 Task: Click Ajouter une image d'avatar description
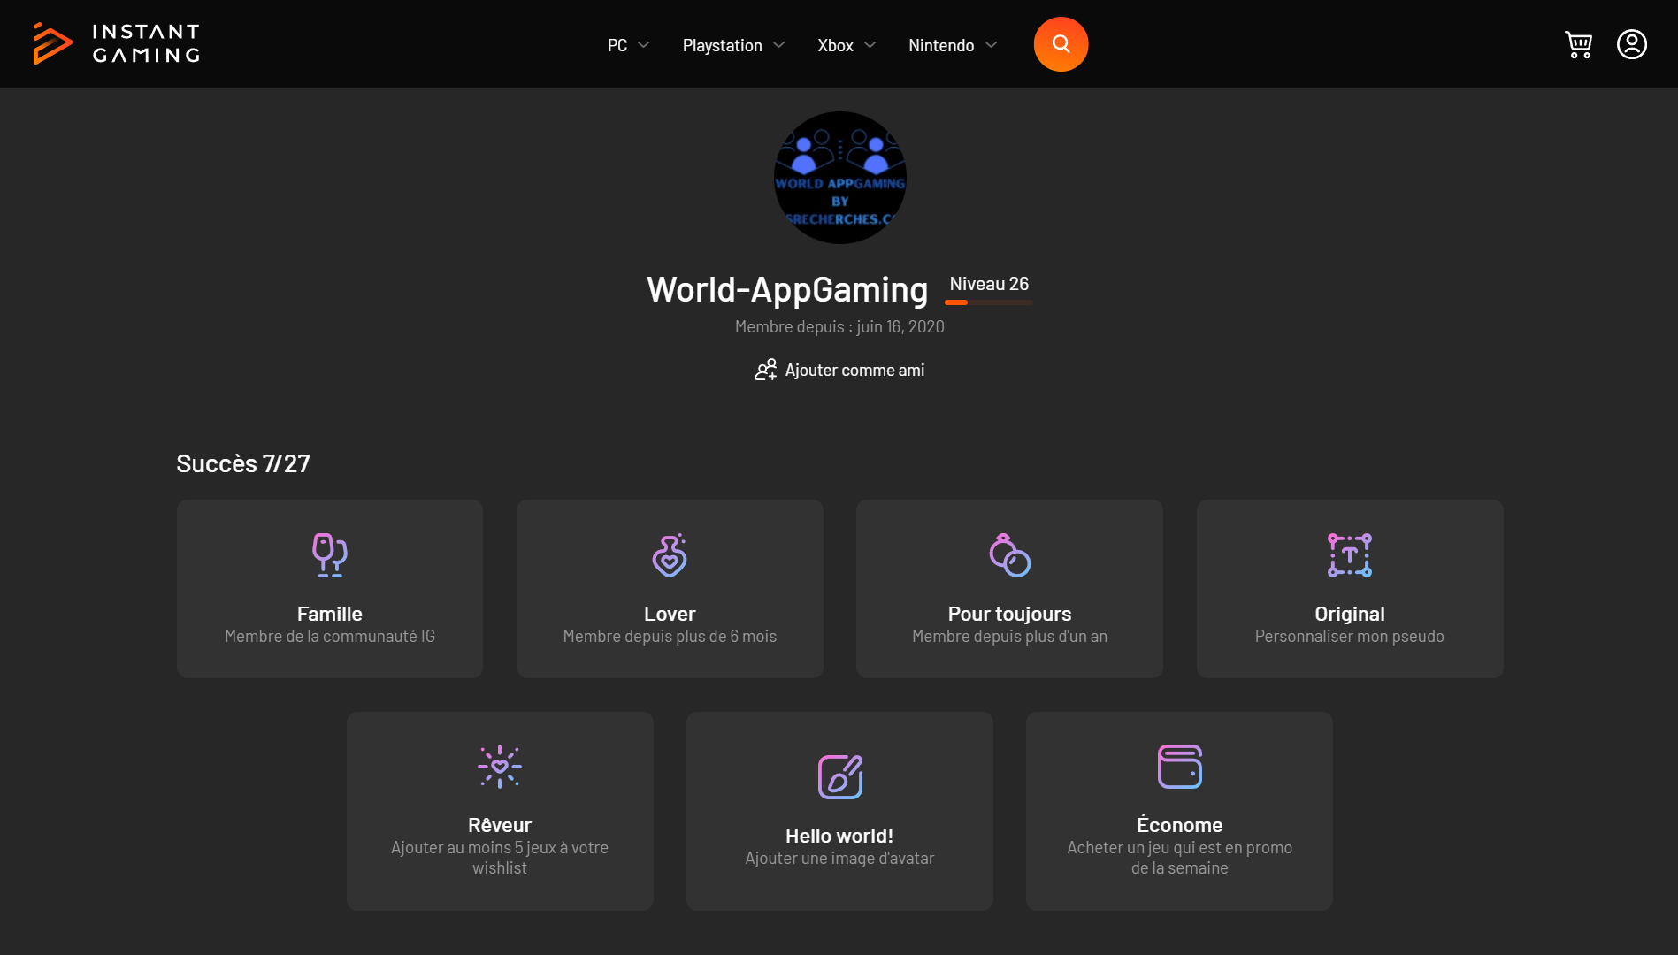(839, 858)
